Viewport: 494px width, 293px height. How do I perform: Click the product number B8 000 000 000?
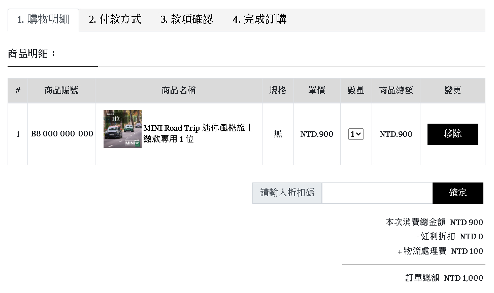click(62, 134)
